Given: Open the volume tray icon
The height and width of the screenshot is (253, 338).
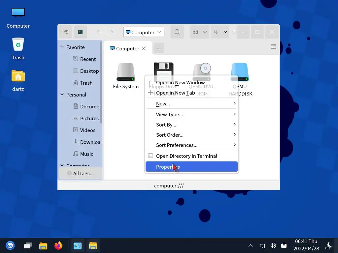Looking at the screenshot, I should (x=273, y=245).
